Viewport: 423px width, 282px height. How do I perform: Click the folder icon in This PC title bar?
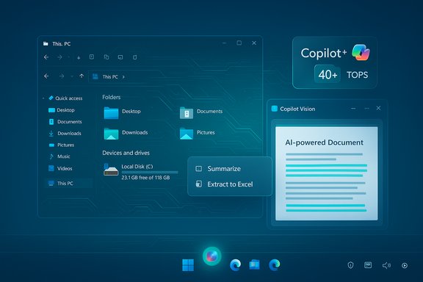[46, 43]
